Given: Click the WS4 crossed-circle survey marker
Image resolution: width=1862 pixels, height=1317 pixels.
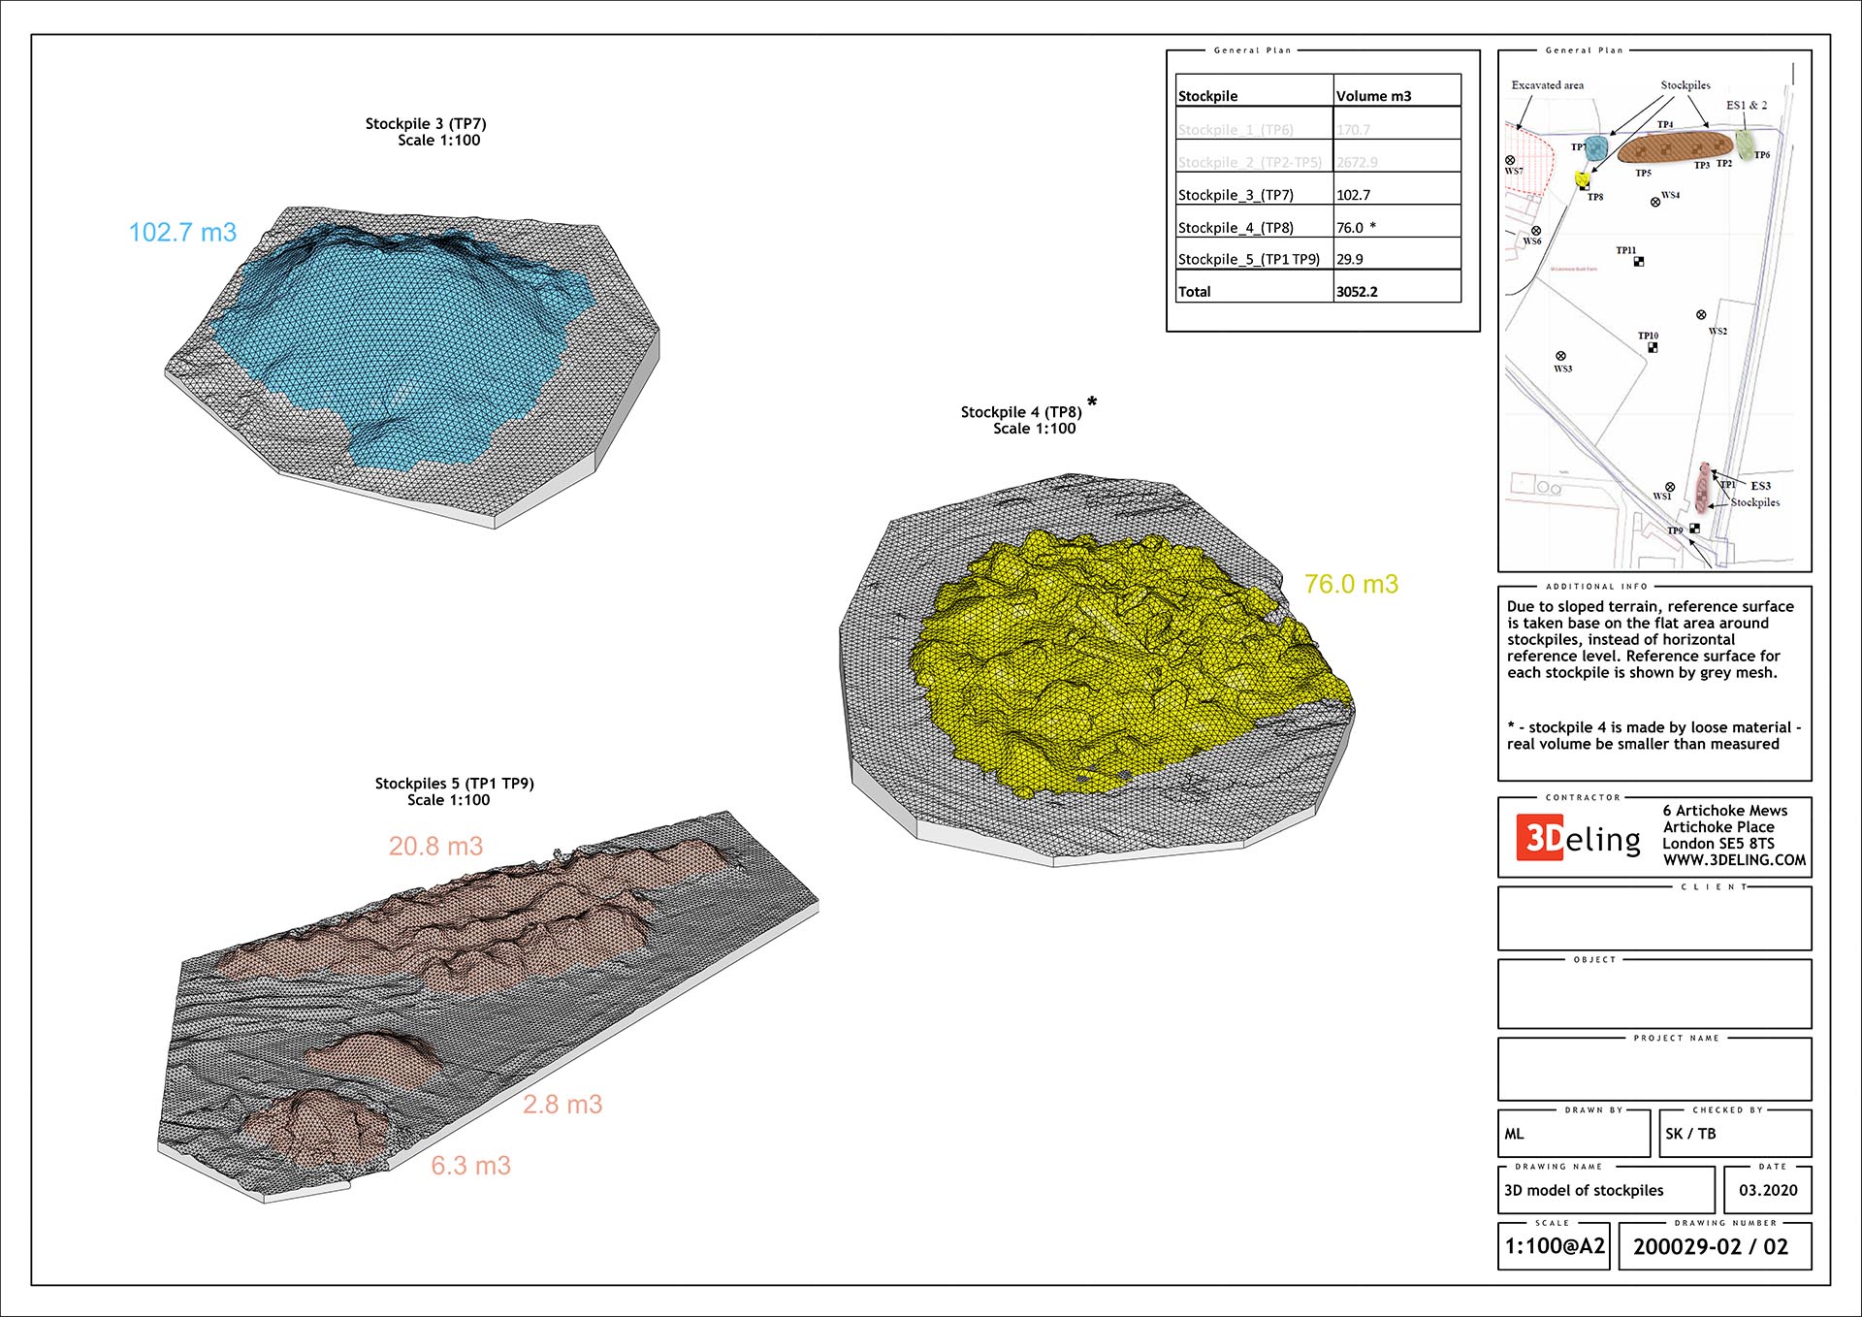Looking at the screenshot, I should (x=1655, y=202).
